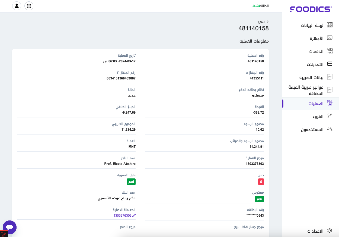Screen dimensions: 339x237
Task: Click the settings gear icon
Action: coord(330,230)
